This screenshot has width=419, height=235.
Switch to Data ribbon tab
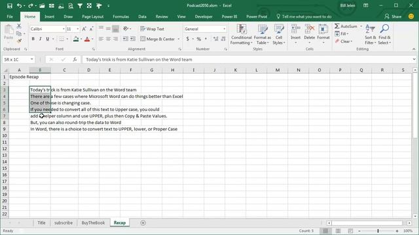143,16
